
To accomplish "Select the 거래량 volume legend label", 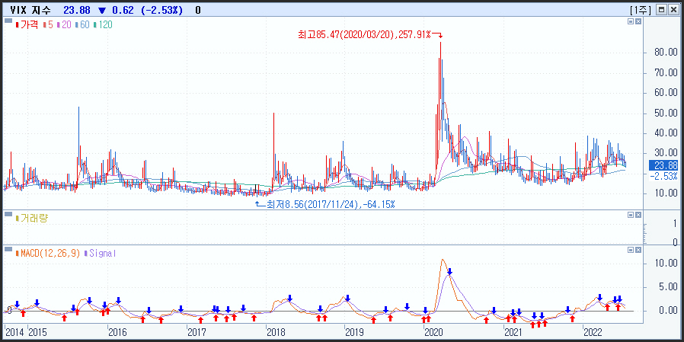I will 31,219.
